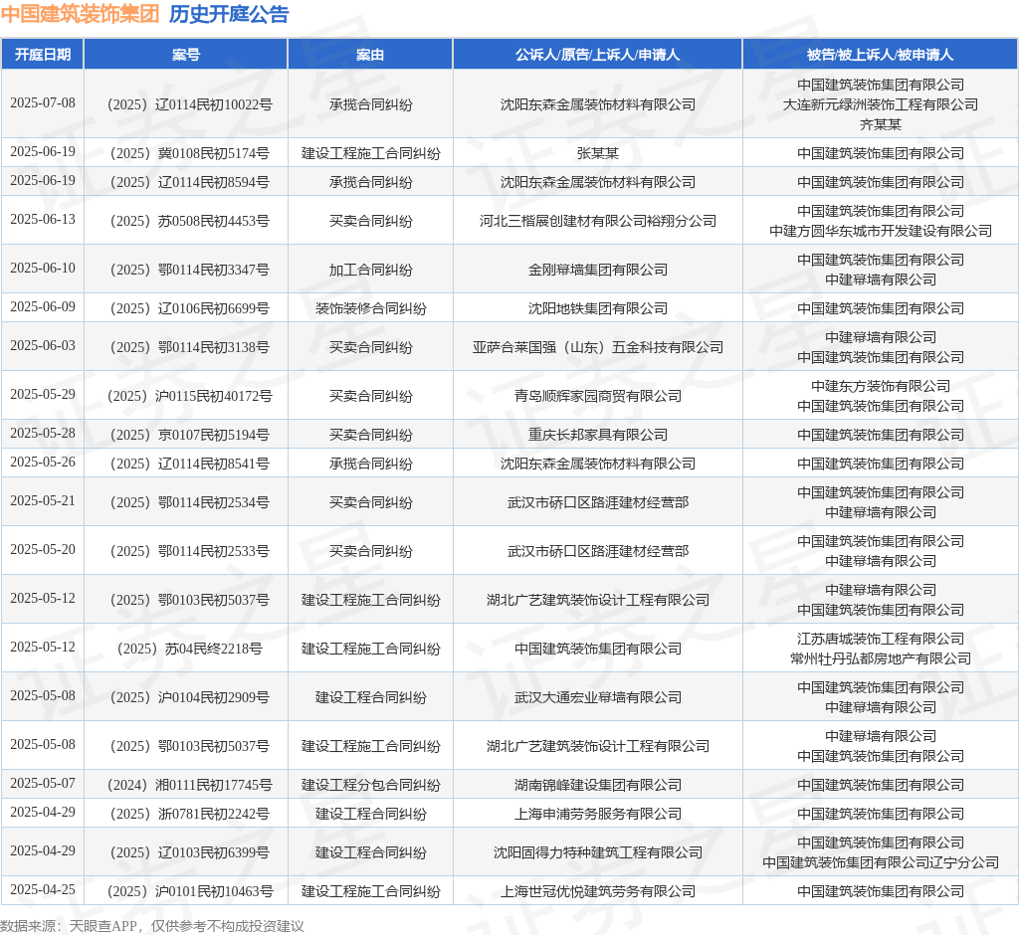Viewport: 1019px width, 935px height.
Task: Click defendant 中建东方装饰有限公司
Action: click(x=881, y=386)
